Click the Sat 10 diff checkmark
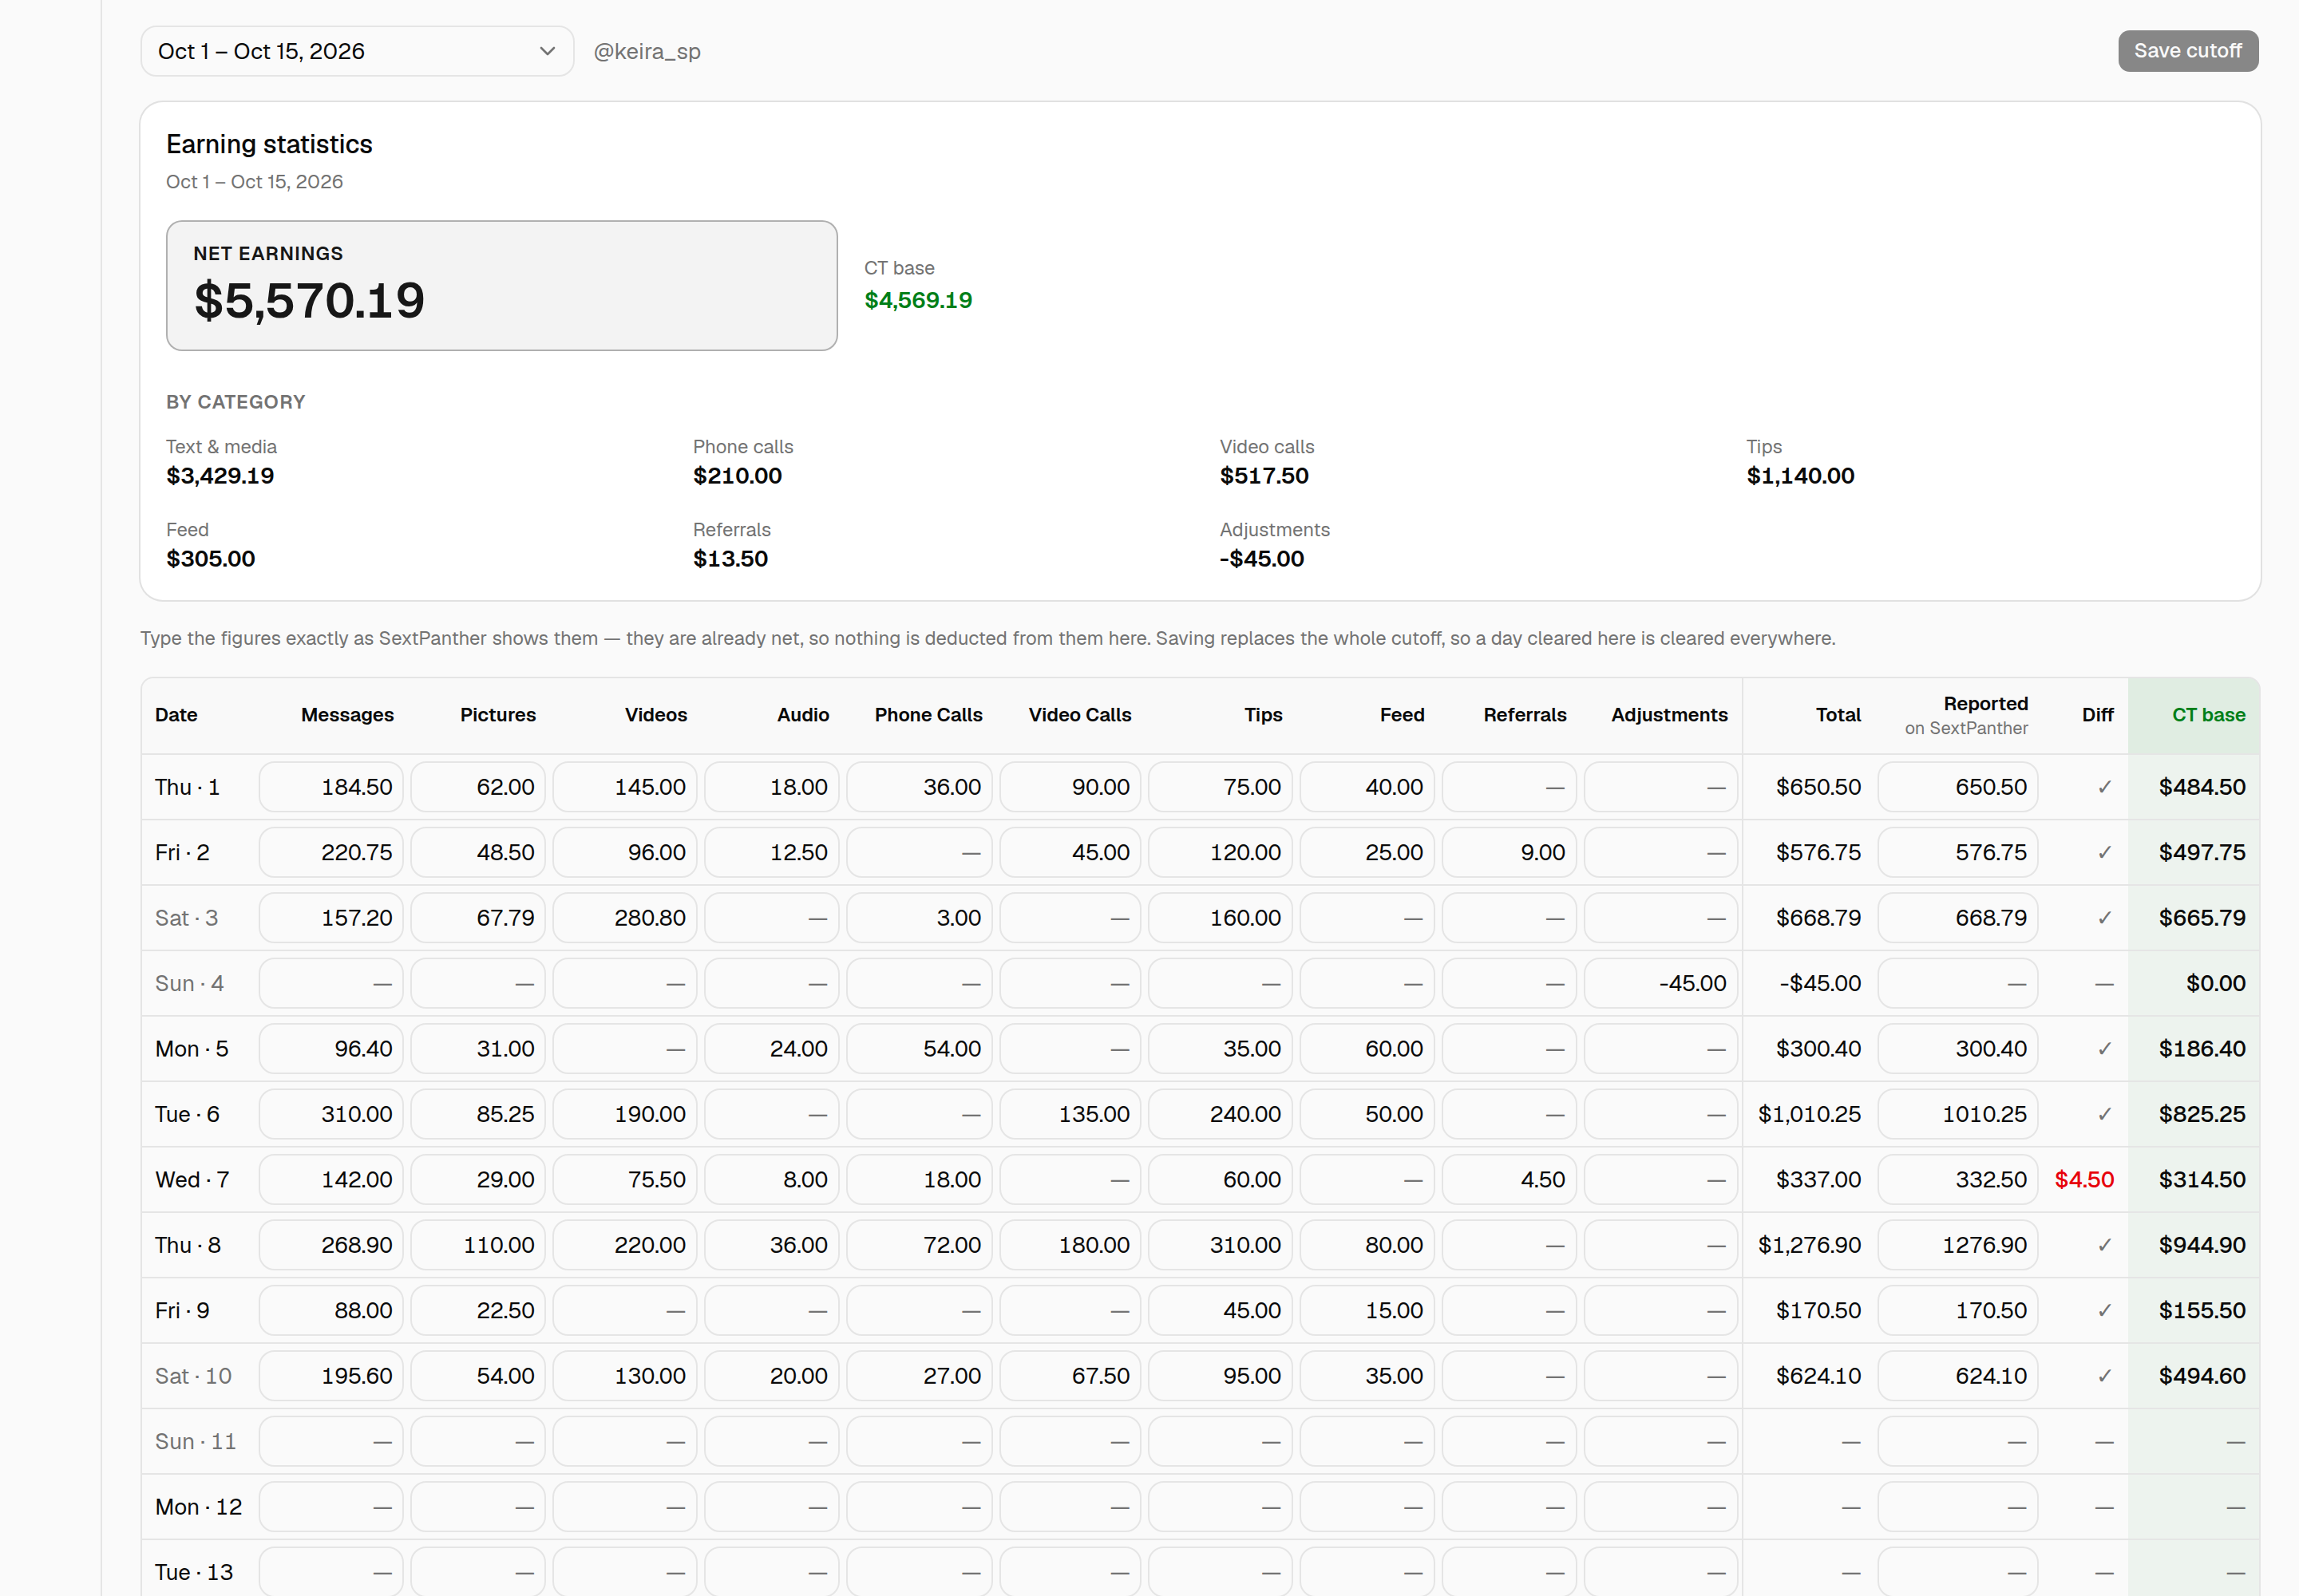 [2104, 1376]
